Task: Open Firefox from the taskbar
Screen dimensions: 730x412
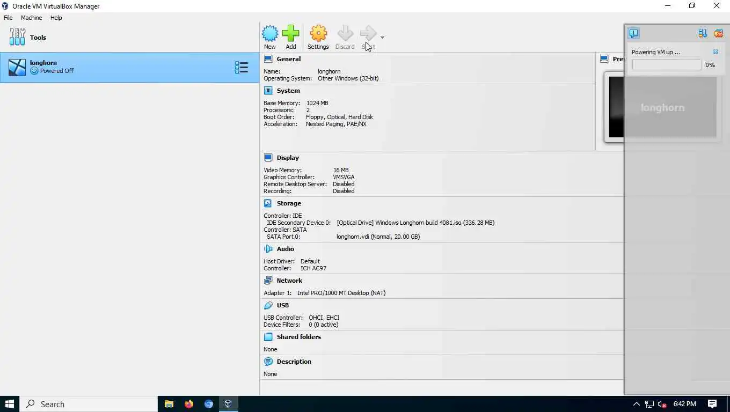Action: click(189, 404)
